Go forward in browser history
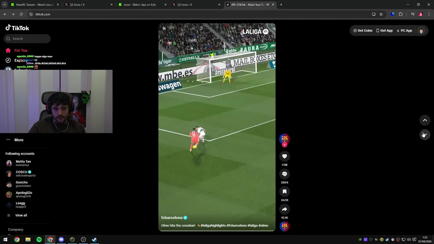The width and height of the screenshot is (434, 244). coord(13,14)
